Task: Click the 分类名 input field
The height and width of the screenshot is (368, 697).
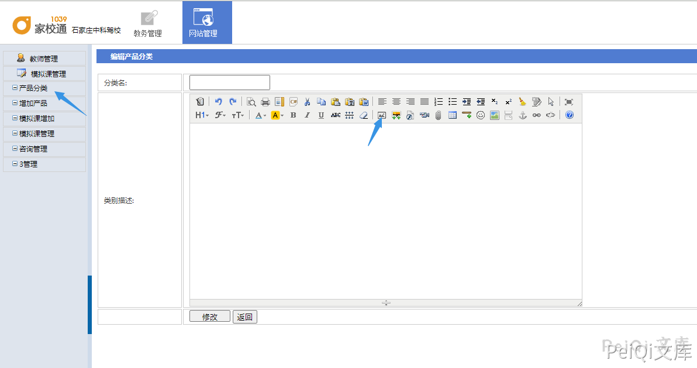Action: coord(230,82)
